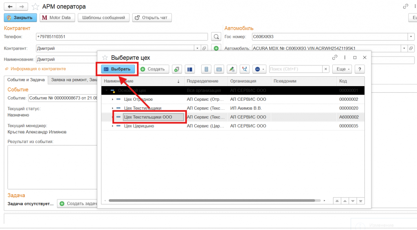Click the horizontal scrollbar in workshop list
Viewport: 417px width, 230px height.
click(x=212, y=200)
